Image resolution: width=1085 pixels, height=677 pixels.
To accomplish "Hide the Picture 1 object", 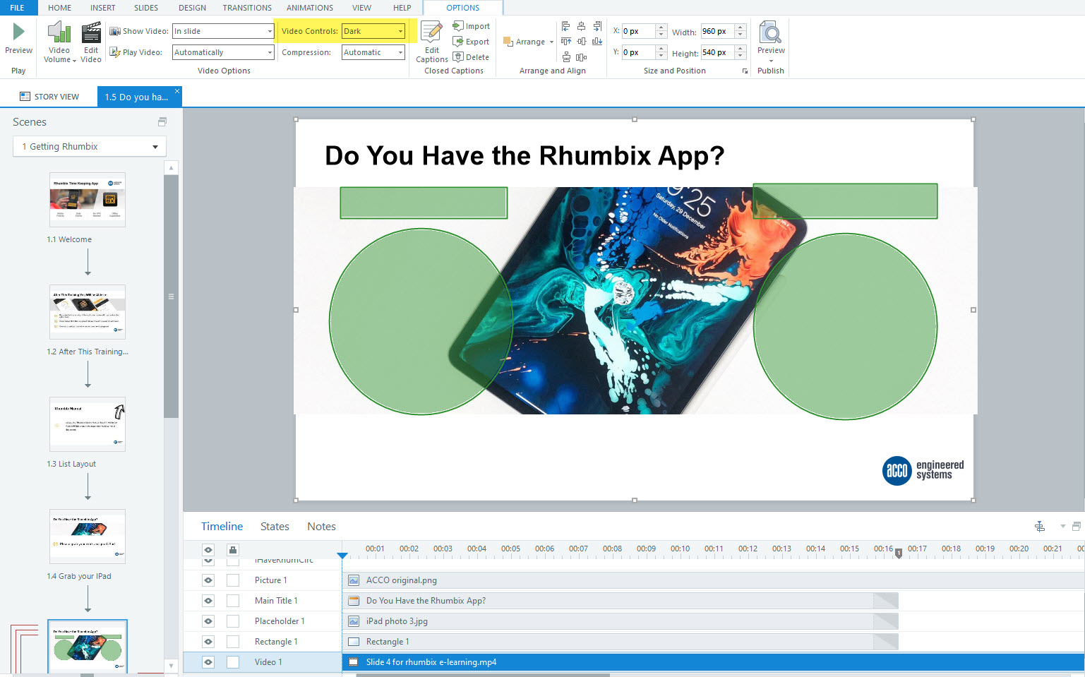I will [208, 580].
